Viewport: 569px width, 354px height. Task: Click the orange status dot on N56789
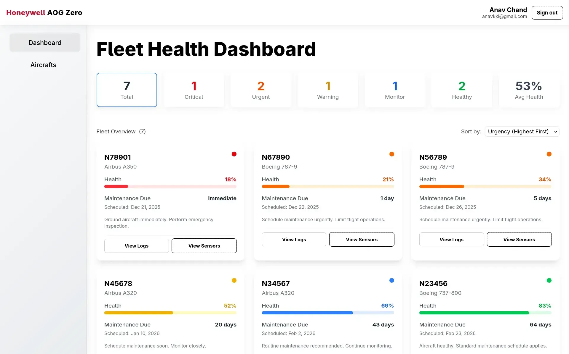click(x=549, y=154)
